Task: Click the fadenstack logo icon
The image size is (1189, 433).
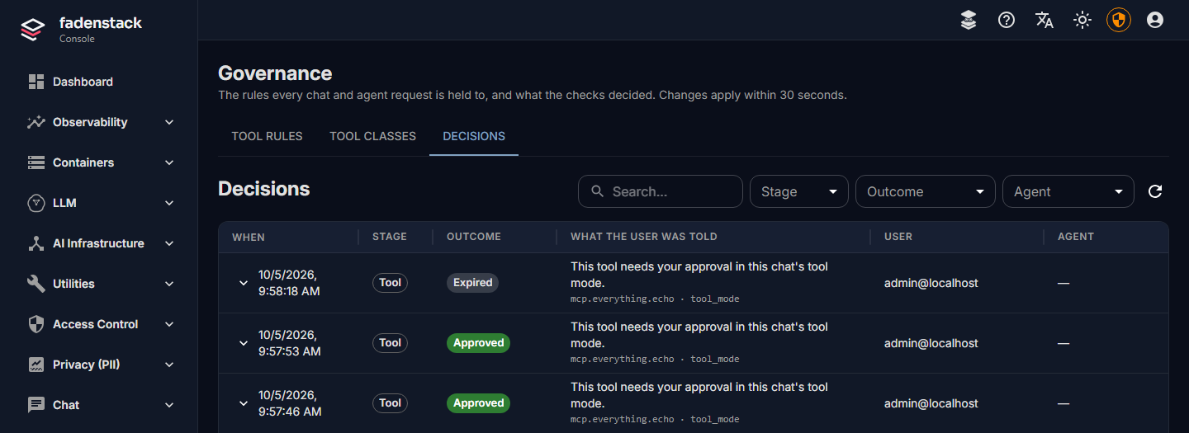Action: click(x=32, y=30)
